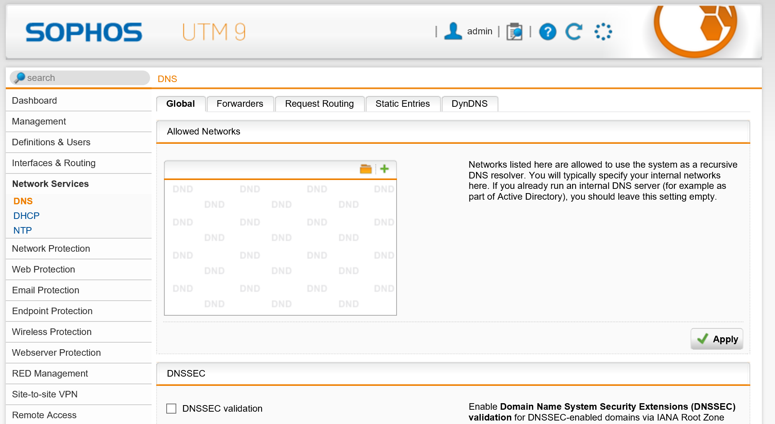Expand the Endpoint Protection menu
The image size is (775, 424).
(x=79, y=311)
